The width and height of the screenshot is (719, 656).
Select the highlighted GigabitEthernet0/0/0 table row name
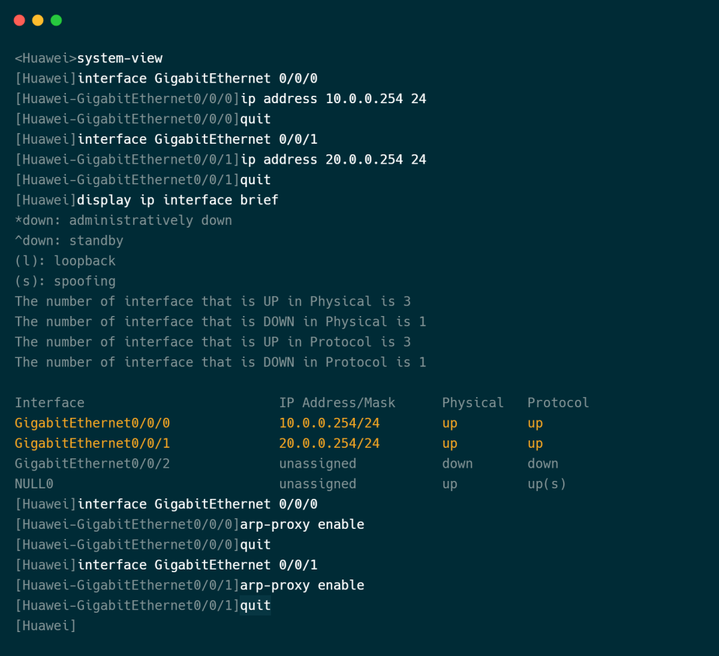(92, 423)
